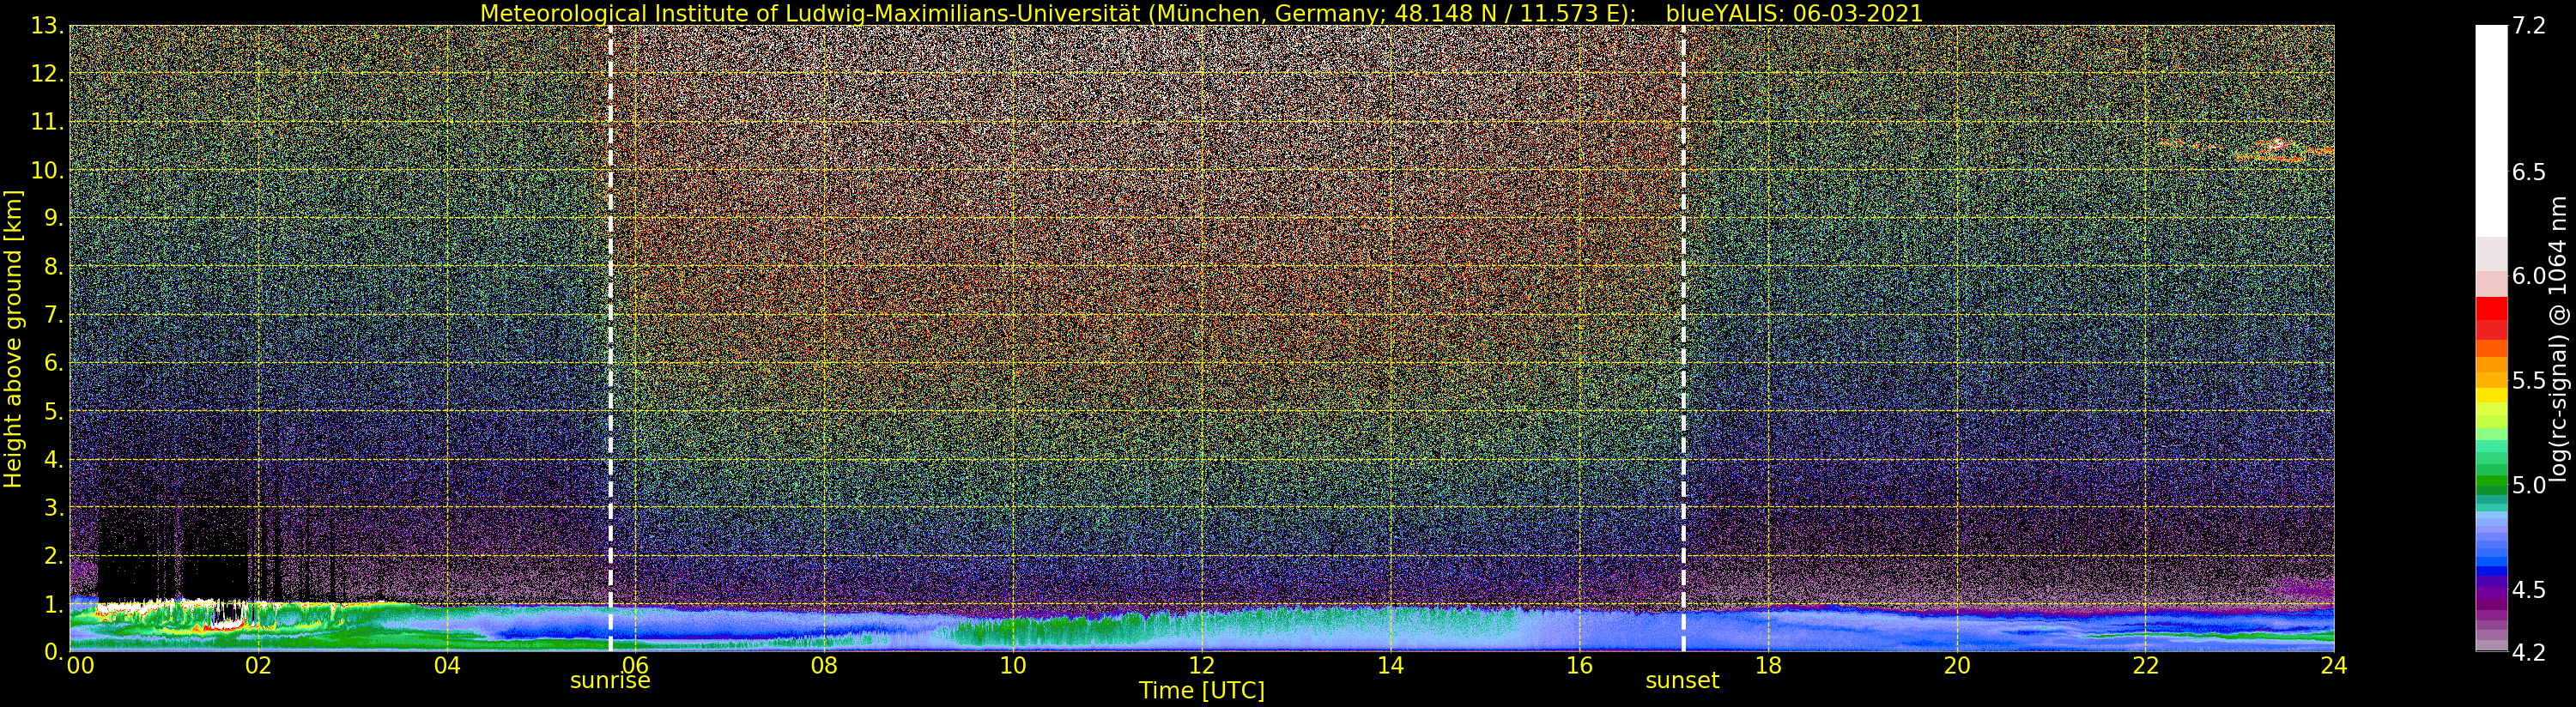Click the '6.5' value on the colorbar

2528,172
